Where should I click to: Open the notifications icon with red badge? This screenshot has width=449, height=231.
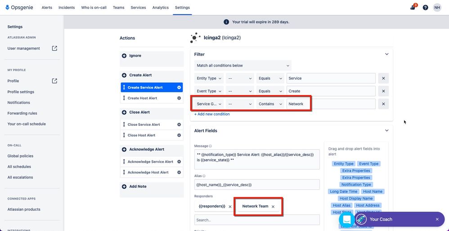(x=413, y=8)
